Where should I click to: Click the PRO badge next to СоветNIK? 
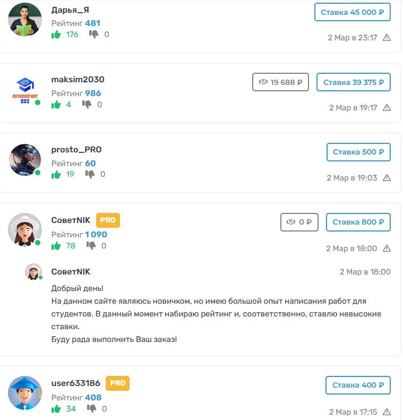pos(108,220)
